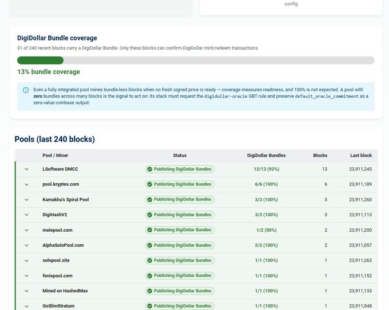Click the Pools (last 240 blocks) heading
This screenshot has height=310, width=389.
(x=54, y=139)
